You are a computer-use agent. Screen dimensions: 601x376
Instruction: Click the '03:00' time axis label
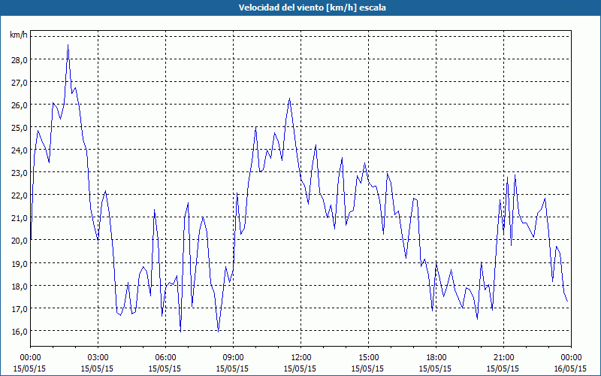coord(98,358)
